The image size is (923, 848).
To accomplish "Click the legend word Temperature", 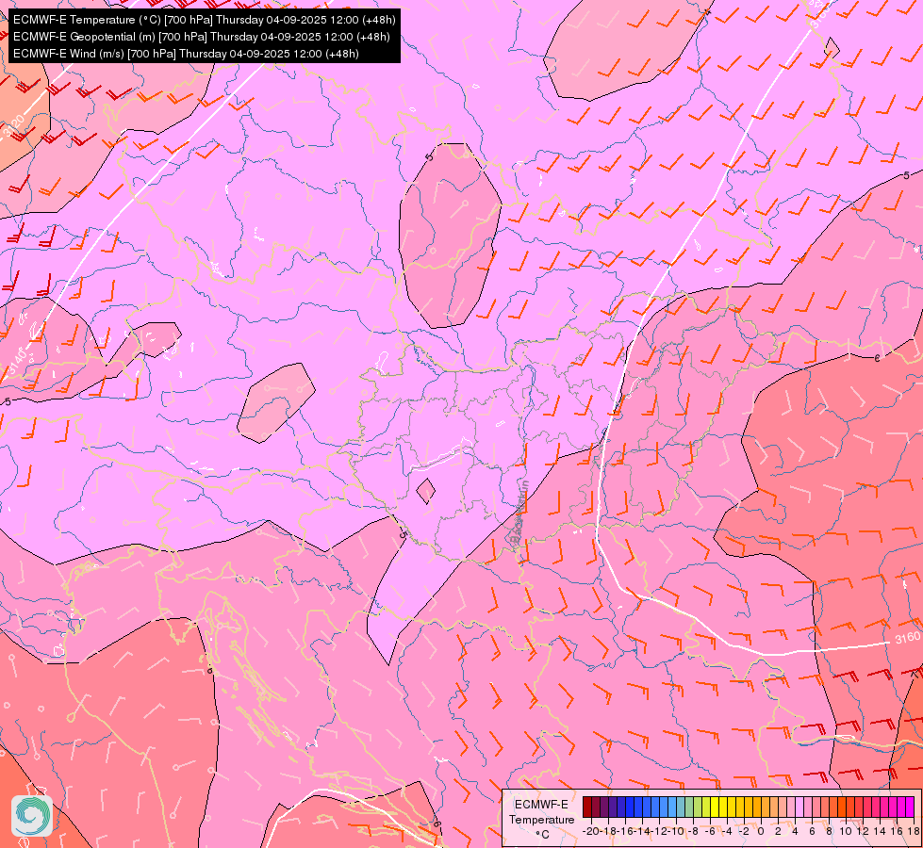I will click(541, 820).
